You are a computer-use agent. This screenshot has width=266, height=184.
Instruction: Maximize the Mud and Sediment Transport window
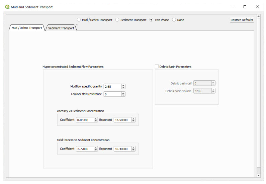click(x=245, y=7)
